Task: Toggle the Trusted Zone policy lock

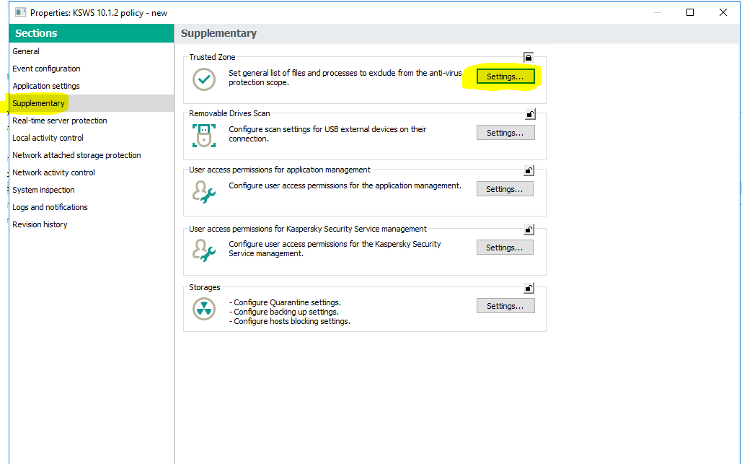Action: [x=528, y=58]
